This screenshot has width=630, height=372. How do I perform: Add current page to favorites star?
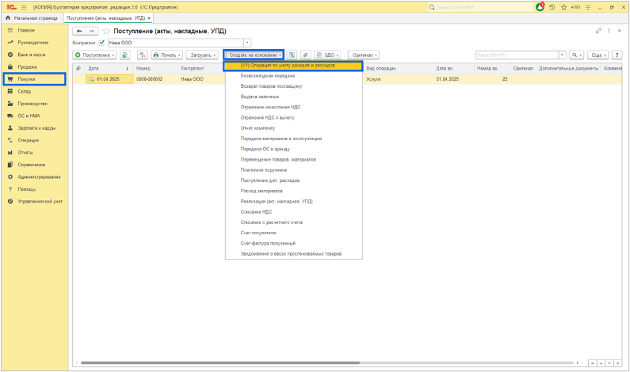106,31
